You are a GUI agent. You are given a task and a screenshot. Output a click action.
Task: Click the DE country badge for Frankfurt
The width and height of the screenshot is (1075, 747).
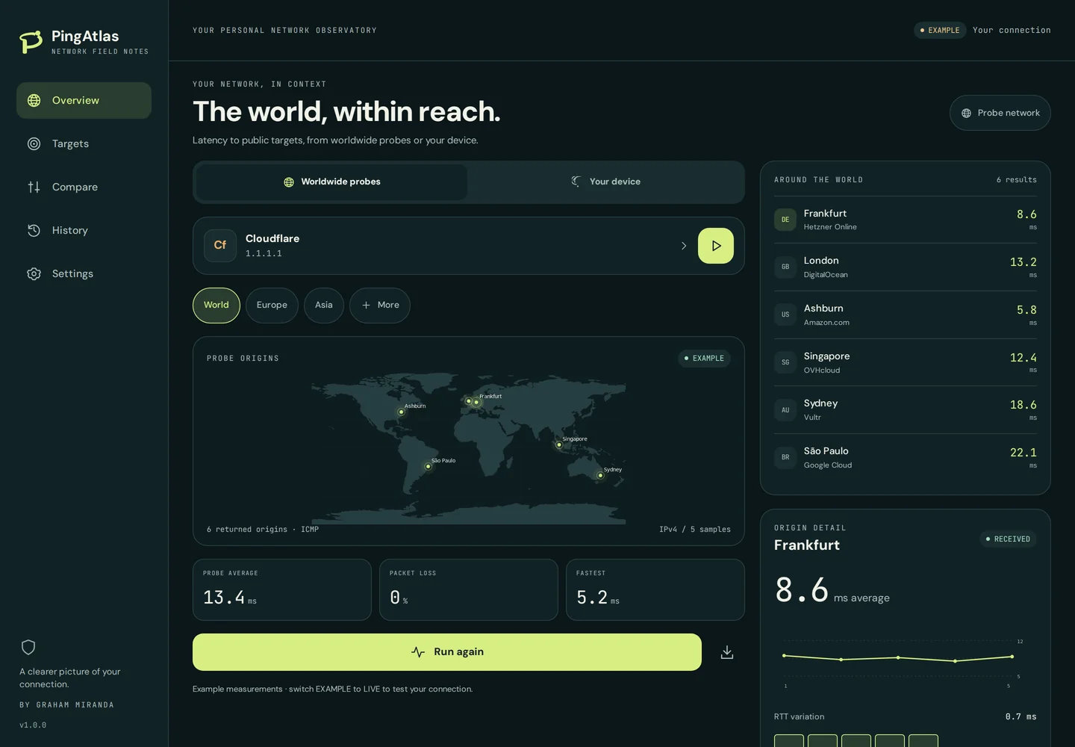[785, 220]
